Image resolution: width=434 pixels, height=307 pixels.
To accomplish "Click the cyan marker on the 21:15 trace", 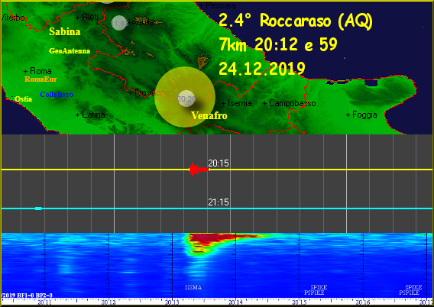I will (x=38, y=208).
